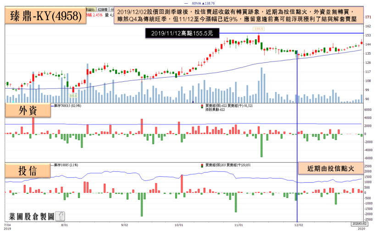Click the 2500 axis label in 投信 panel

coord(368,166)
